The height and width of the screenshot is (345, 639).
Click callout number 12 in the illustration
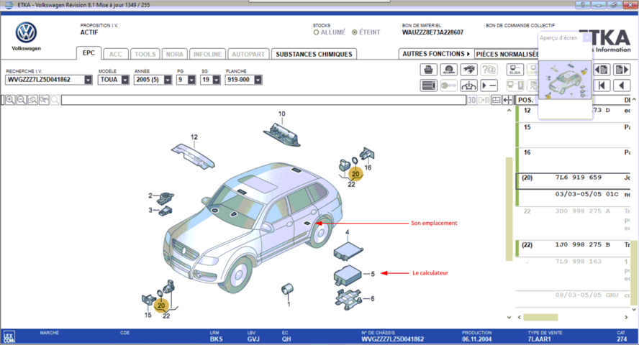click(x=194, y=137)
